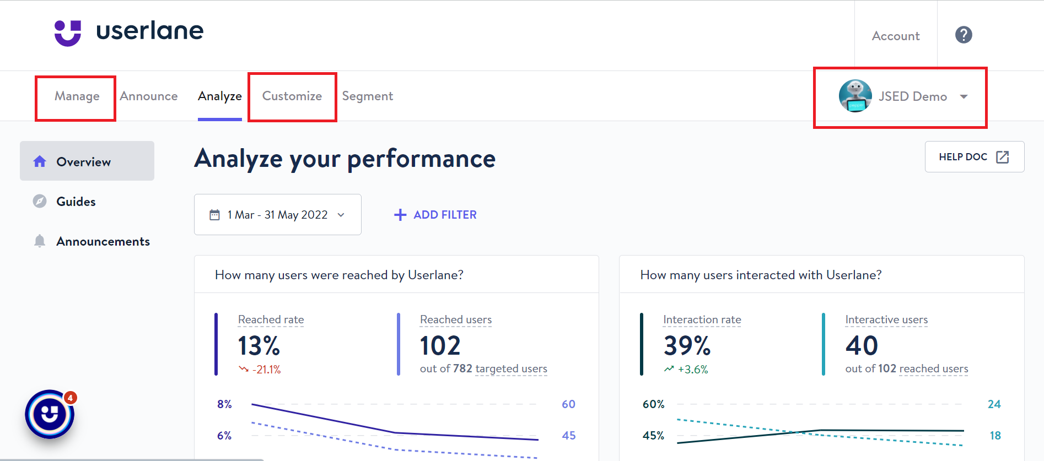Image resolution: width=1044 pixels, height=461 pixels.
Task: Open the 1 Mar - 31 May 2022 date range
Action: [277, 215]
